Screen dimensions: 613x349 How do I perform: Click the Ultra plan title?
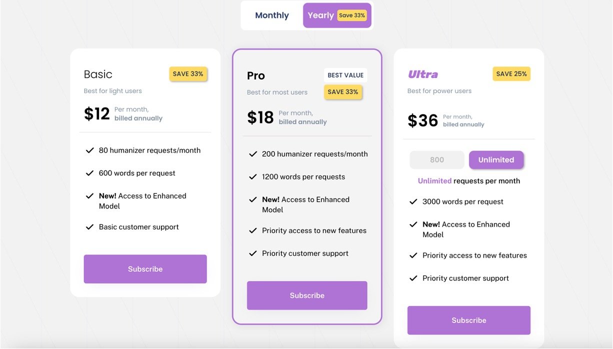423,74
